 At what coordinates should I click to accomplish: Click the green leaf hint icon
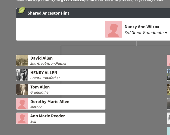click(22, 10)
